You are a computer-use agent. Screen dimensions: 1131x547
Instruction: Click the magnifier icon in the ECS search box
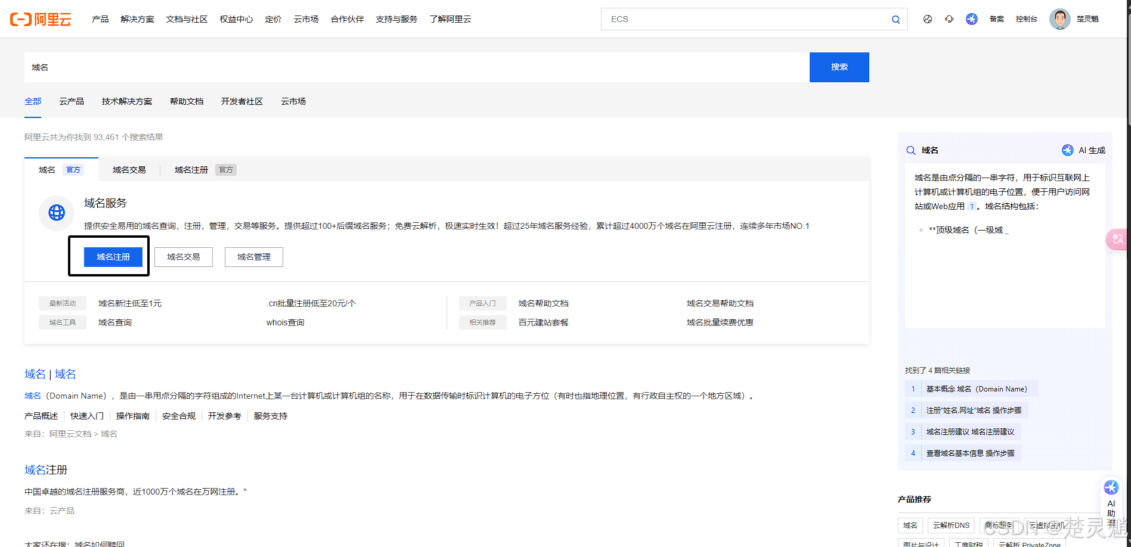[x=895, y=19]
